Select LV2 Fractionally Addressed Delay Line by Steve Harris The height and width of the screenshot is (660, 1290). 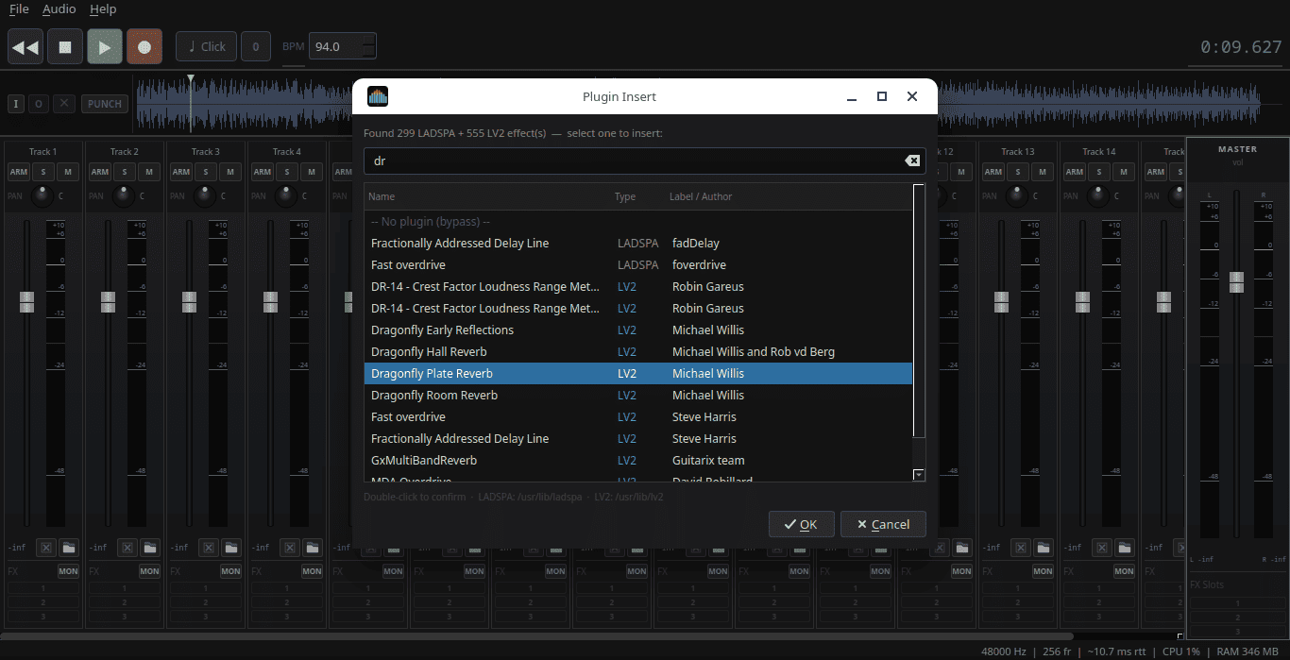pos(638,439)
